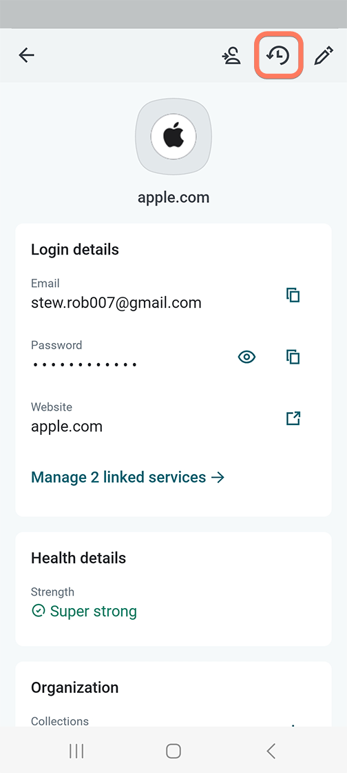Tap the apple.com website value

67,426
